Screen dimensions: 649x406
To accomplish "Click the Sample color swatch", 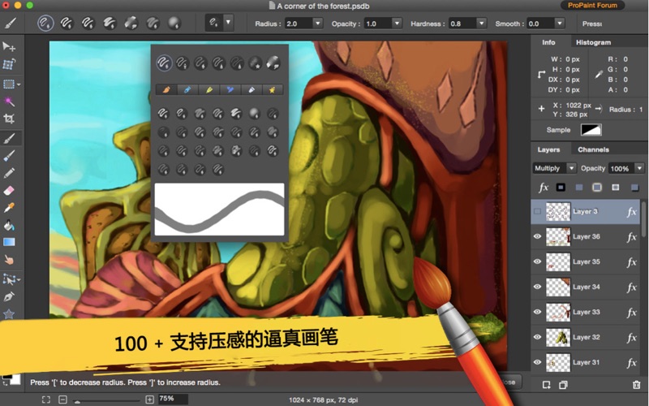I will tap(591, 130).
